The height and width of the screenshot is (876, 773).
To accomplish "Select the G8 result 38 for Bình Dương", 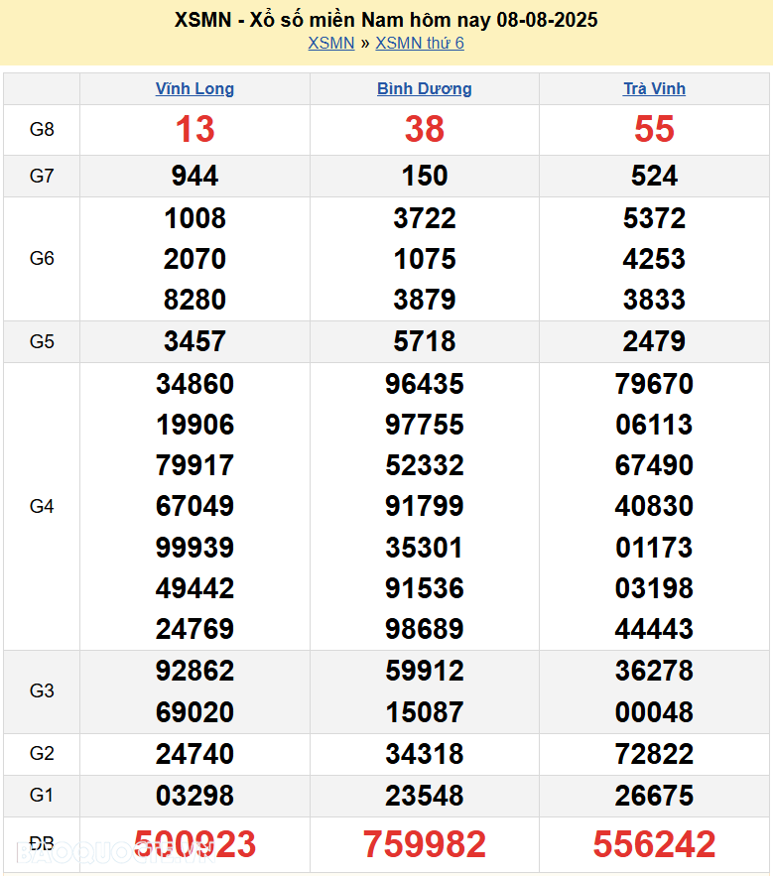I will 424,129.
